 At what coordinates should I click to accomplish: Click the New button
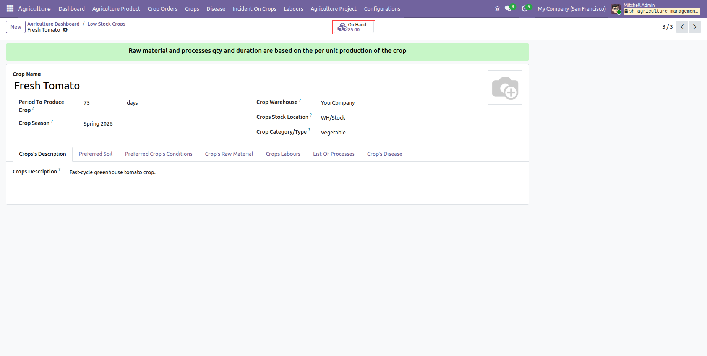pos(16,27)
